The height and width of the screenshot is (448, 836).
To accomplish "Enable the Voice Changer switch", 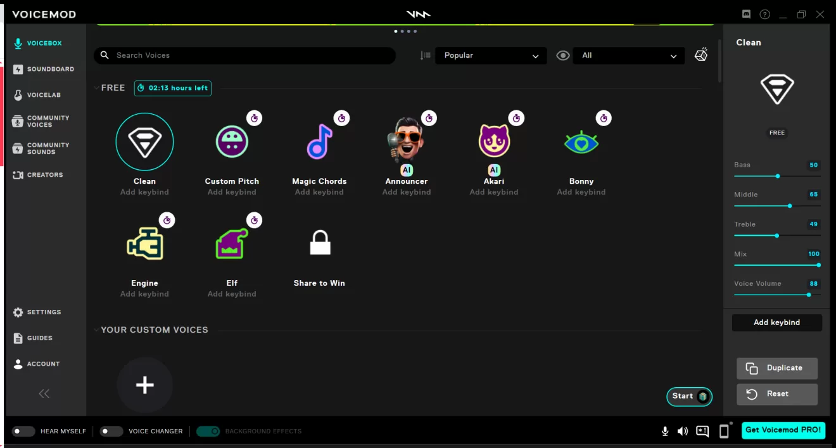I will 111,432.
